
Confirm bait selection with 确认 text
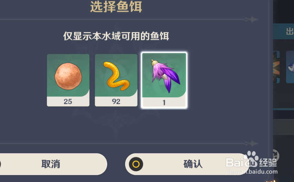tap(193, 164)
